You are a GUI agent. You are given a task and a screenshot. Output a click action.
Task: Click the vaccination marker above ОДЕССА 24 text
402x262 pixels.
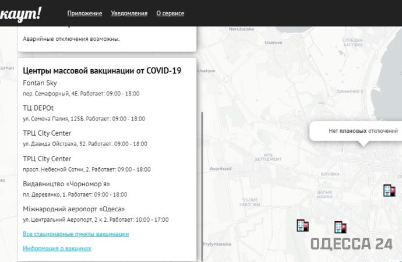point(340,227)
